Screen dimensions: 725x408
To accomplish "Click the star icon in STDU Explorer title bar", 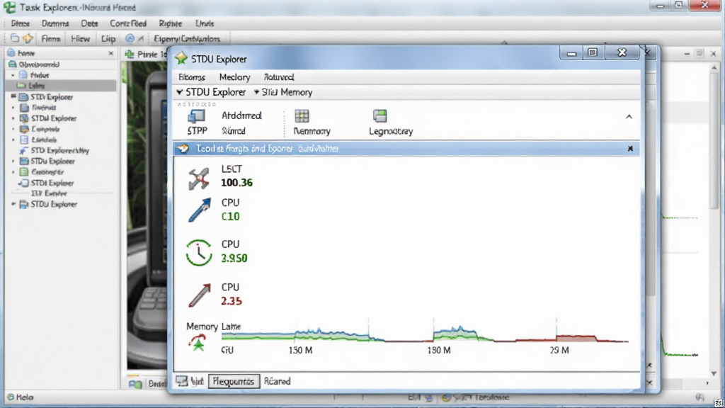I will [181, 59].
